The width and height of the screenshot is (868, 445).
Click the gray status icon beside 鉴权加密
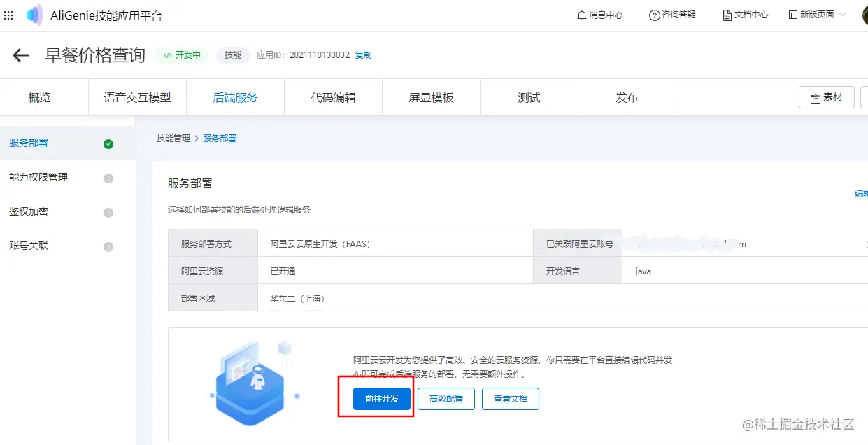tap(108, 213)
